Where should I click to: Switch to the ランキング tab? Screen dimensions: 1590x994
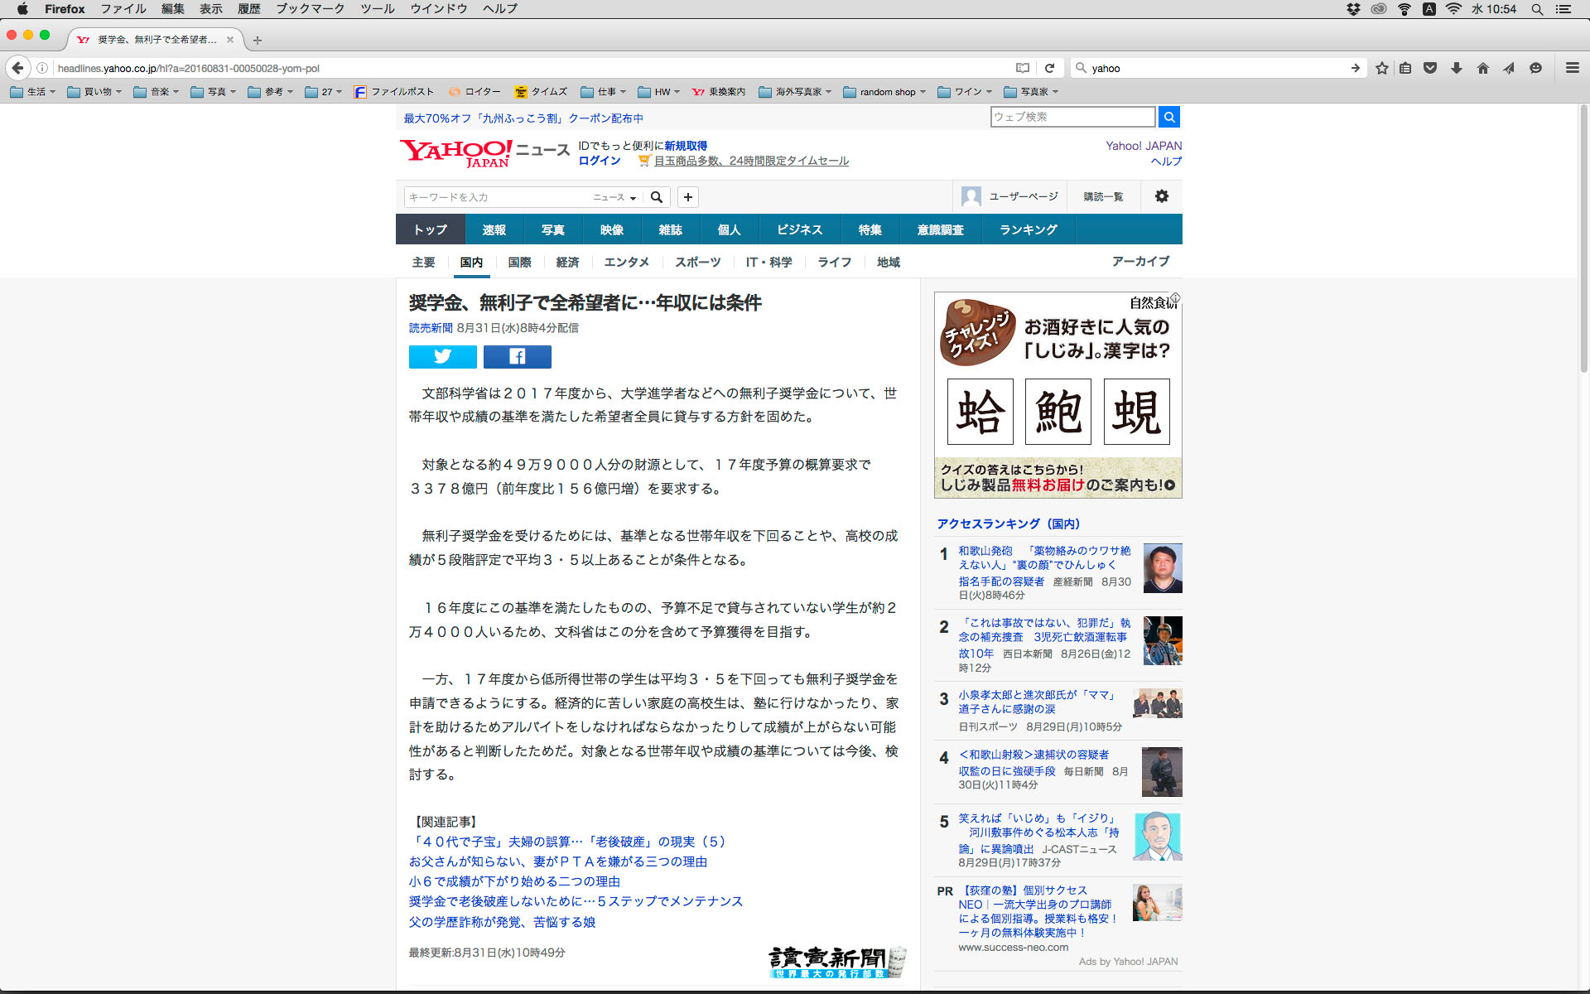tap(1028, 229)
